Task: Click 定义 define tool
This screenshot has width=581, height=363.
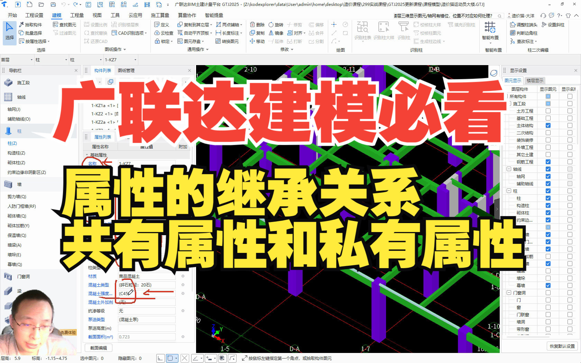Action: point(162,25)
